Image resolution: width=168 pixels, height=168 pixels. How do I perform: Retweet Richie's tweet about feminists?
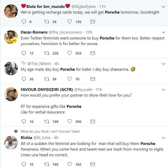coord(47,164)
